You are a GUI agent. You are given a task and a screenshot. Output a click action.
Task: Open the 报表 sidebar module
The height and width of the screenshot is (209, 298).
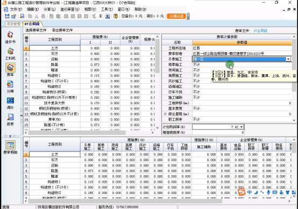tap(10, 120)
